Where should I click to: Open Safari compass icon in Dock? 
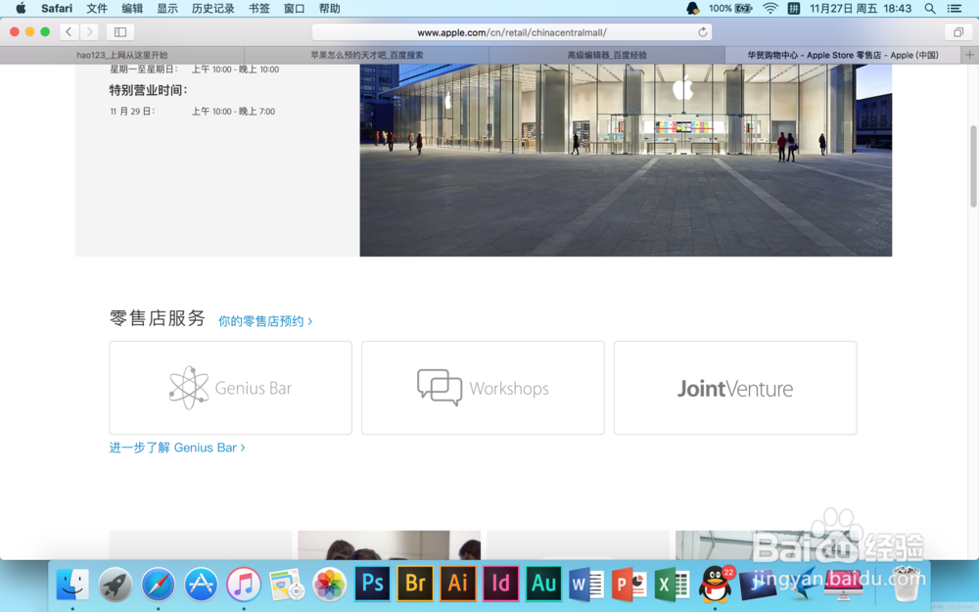(158, 585)
